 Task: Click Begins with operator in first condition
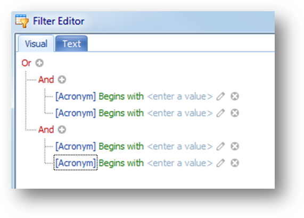(121, 96)
